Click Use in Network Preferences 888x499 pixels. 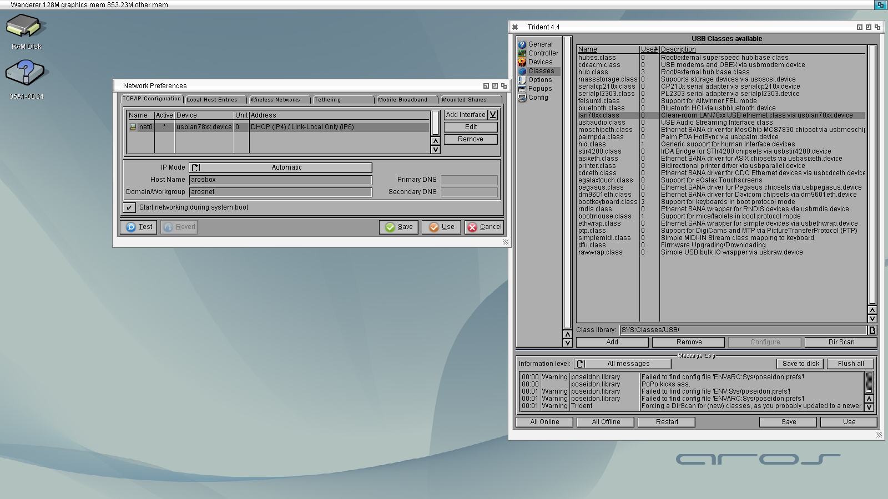[441, 227]
